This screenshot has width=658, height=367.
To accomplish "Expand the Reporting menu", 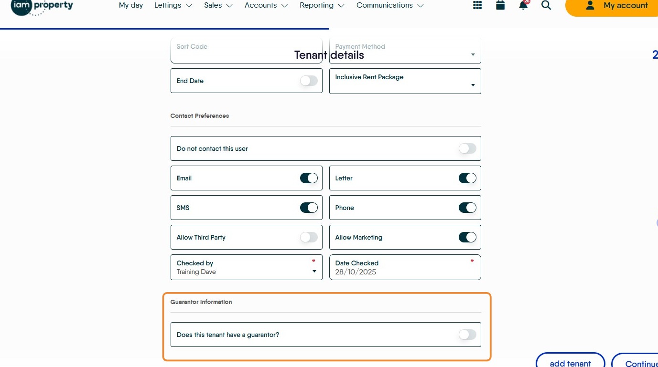I will coord(322,5).
